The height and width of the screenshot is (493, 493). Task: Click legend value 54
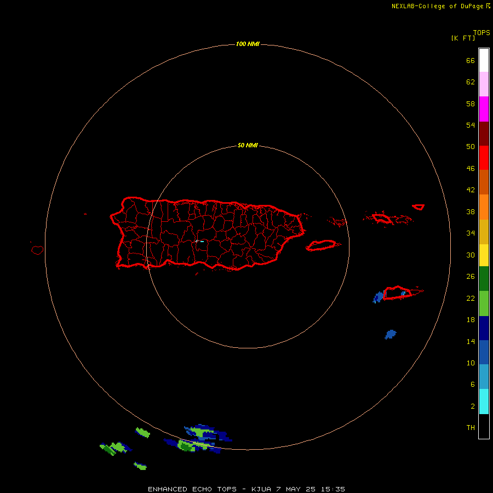click(471, 125)
